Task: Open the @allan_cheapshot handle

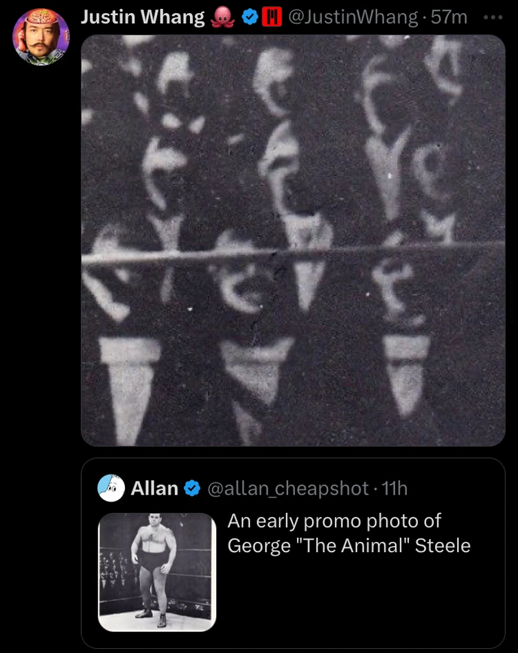Action: 288,488
